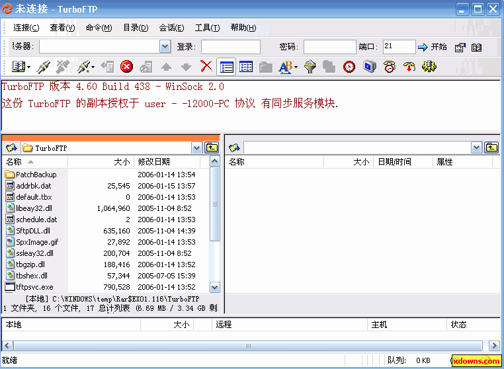This screenshot has width=504, height=369.
Task: Click the open book icon next to 开始
Action: click(476, 48)
